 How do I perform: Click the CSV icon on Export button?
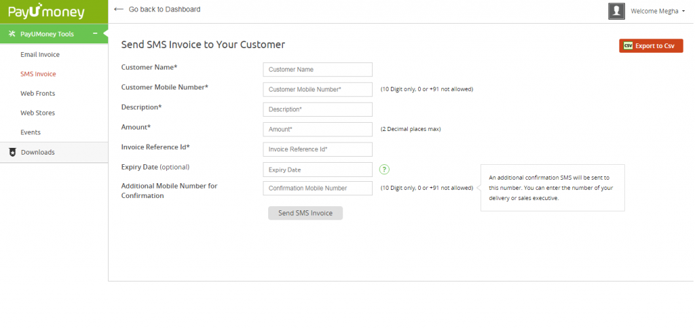628,45
